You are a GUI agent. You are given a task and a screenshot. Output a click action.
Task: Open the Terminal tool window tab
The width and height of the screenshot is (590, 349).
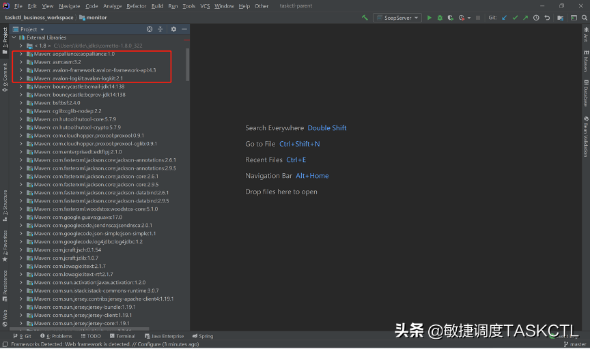click(x=123, y=336)
